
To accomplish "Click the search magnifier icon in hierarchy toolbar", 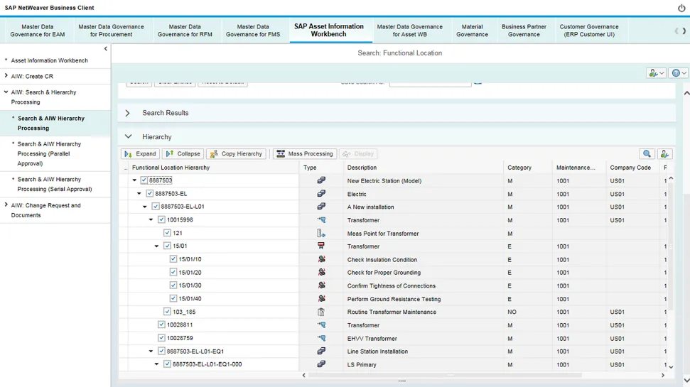I will pyautogui.click(x=647, y=154).
